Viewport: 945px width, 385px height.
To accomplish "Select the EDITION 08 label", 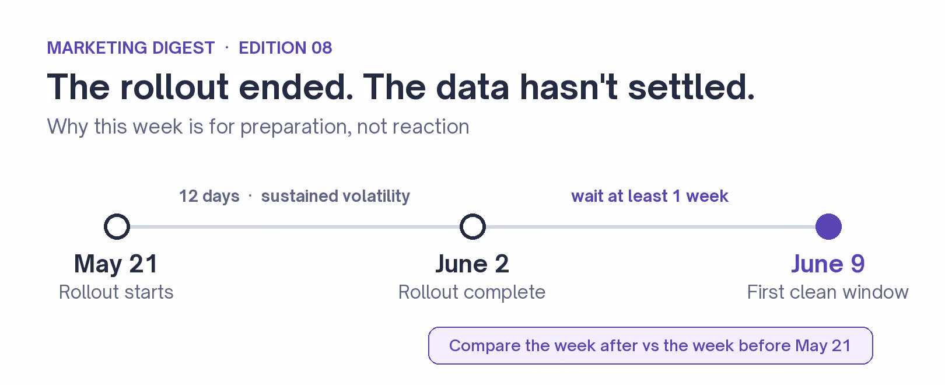I will 285,48.
